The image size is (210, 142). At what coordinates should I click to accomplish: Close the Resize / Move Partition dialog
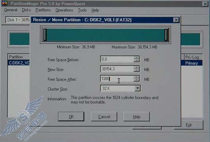click(x=176, y=20)
